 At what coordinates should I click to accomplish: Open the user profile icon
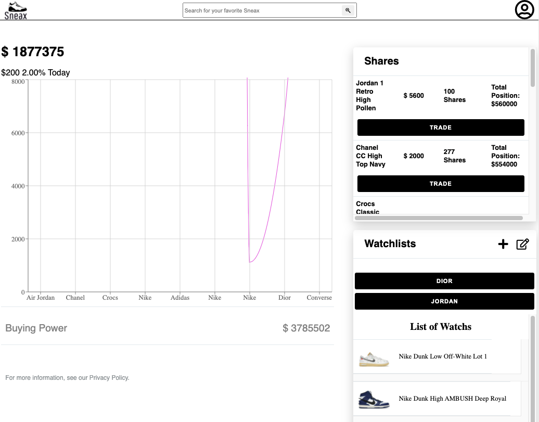524,10
